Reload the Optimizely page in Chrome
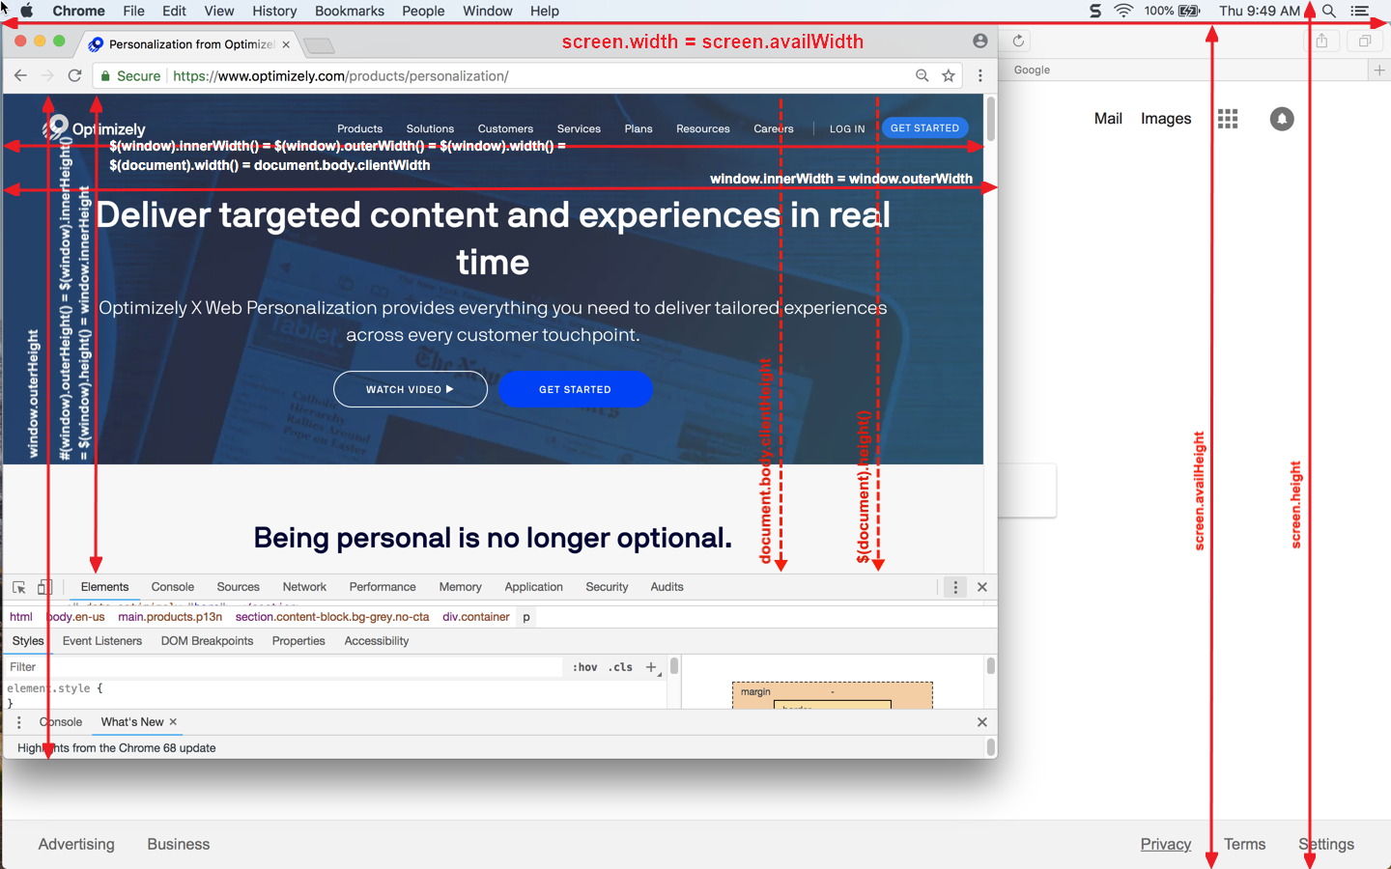 click(74, 75)
